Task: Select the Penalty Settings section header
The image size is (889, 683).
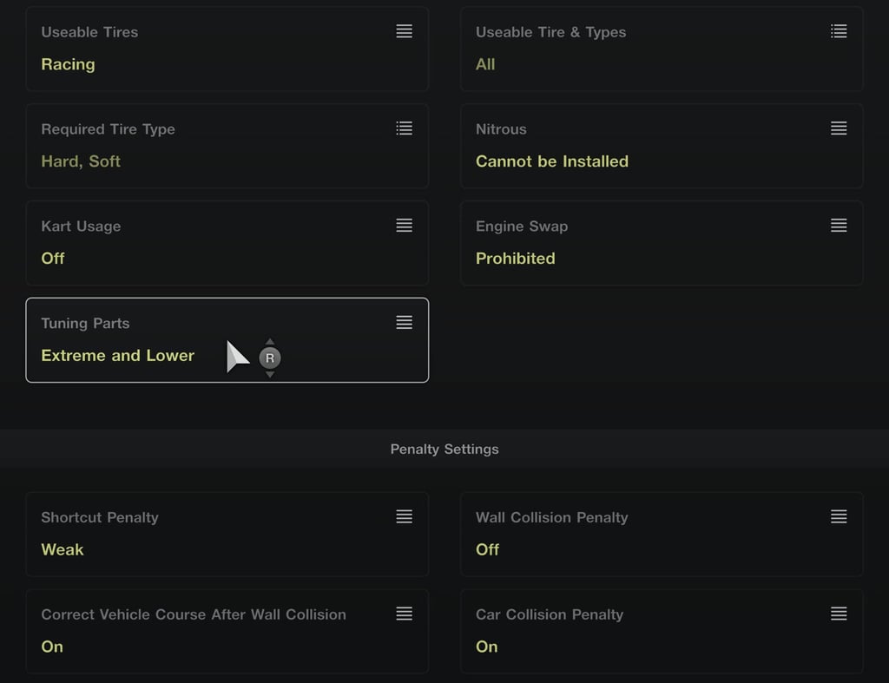Action: click(x=444, y=449)
